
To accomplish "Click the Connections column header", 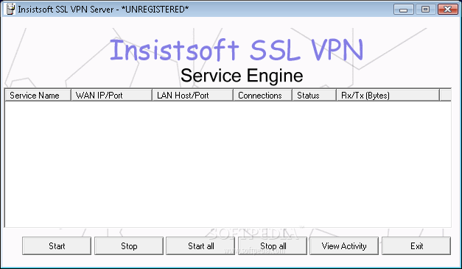I will click(x=263, y=96).
